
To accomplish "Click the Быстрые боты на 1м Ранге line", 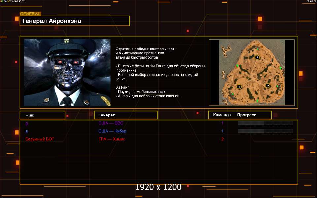I will [160, 66].
